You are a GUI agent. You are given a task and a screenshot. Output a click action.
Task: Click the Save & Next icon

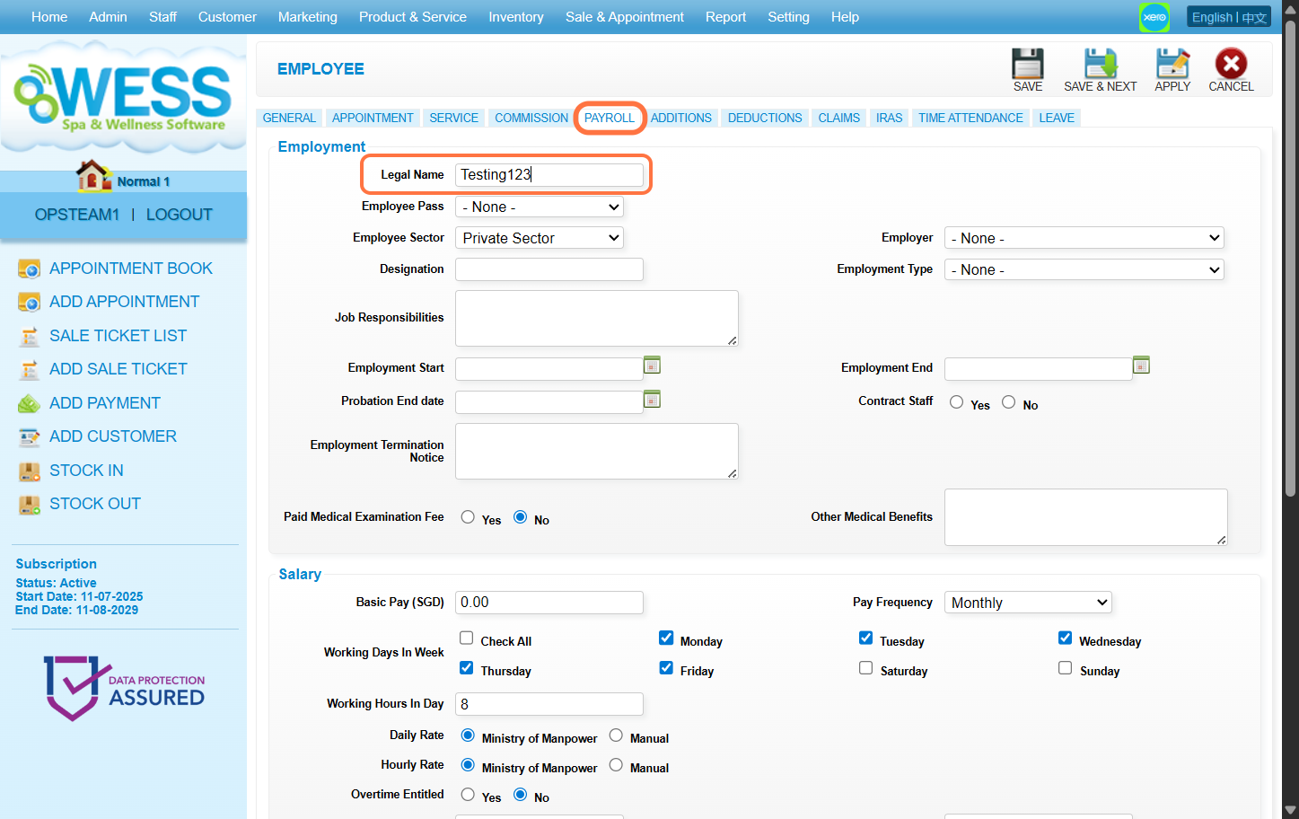pyautogui.click(x=1100, y=65)
